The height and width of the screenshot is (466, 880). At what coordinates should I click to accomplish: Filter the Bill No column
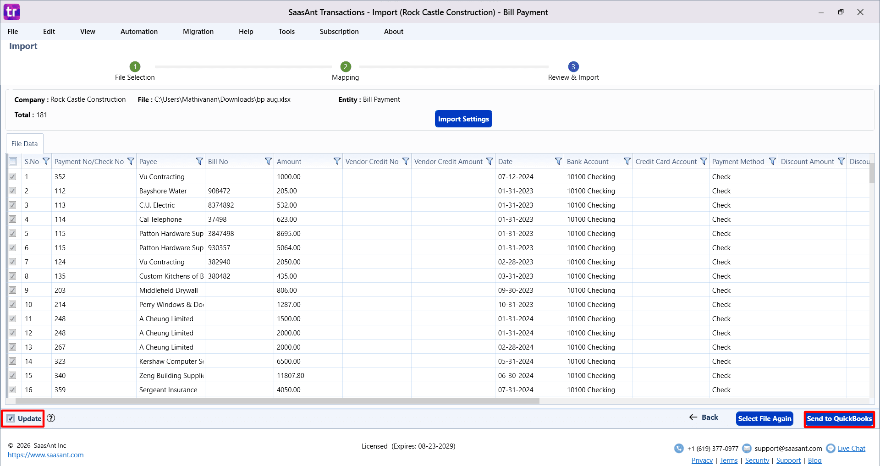(x=268, y=161)
